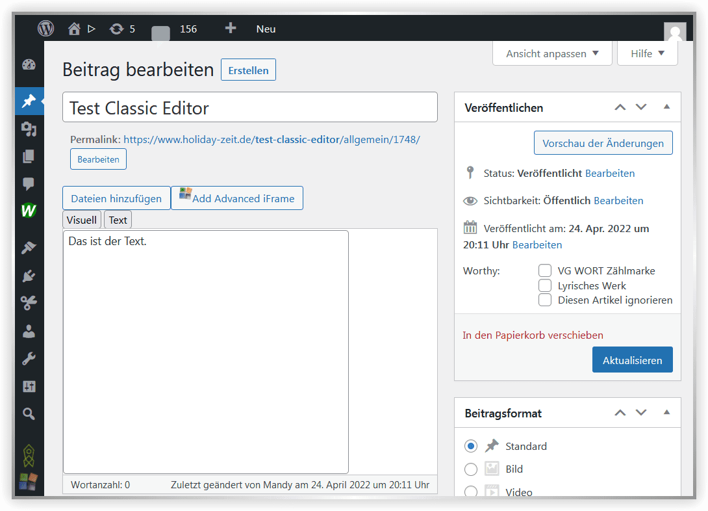Click the WordPress logo in admin bar
This screenshot has height=511, width=708.
pyautogui.click(x=45, y=29)
